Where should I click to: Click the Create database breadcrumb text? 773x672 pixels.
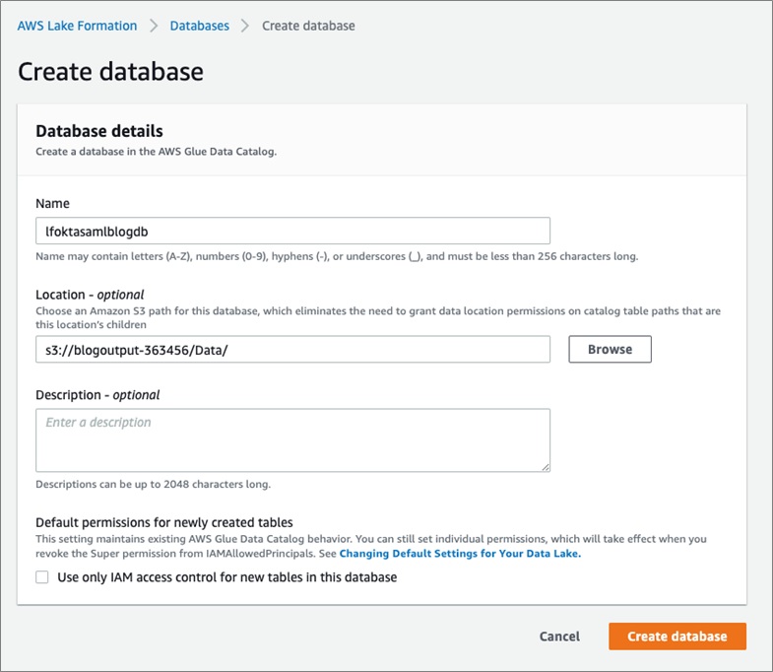coord(308,26)
